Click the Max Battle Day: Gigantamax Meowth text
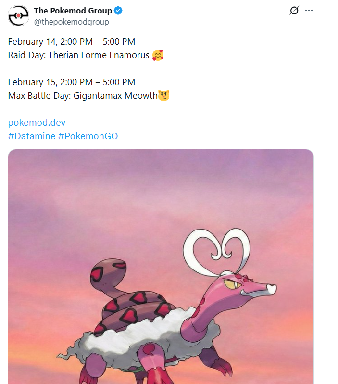The height and width of the screenshot is (384, 338). [x=83, y=95]
